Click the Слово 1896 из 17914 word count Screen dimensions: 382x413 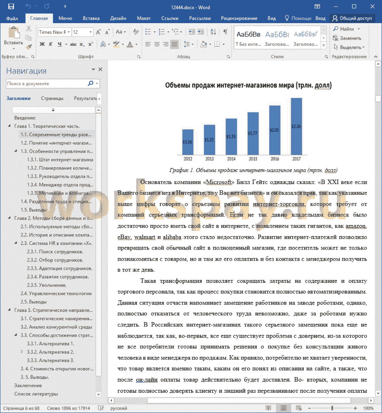(69, 408)
